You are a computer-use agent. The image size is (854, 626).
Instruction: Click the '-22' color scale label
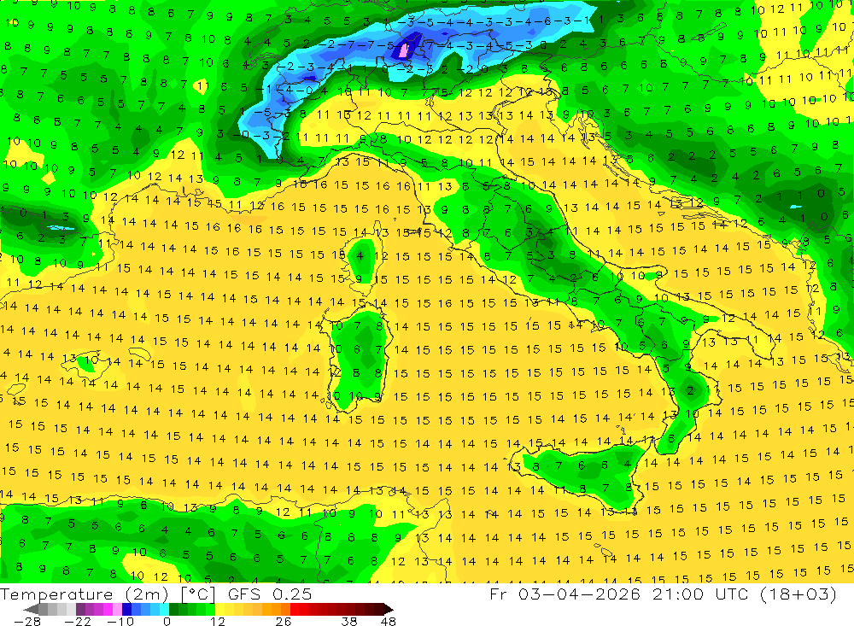78,621
